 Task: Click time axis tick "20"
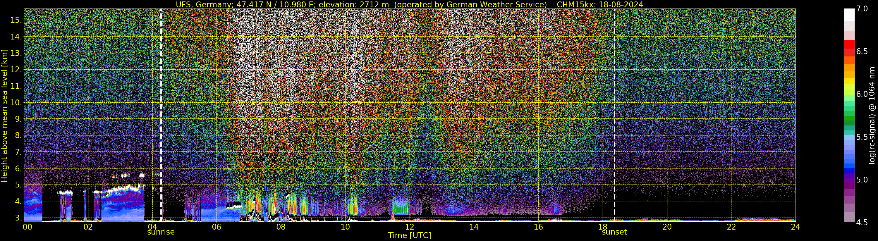(x=667, y=227)
